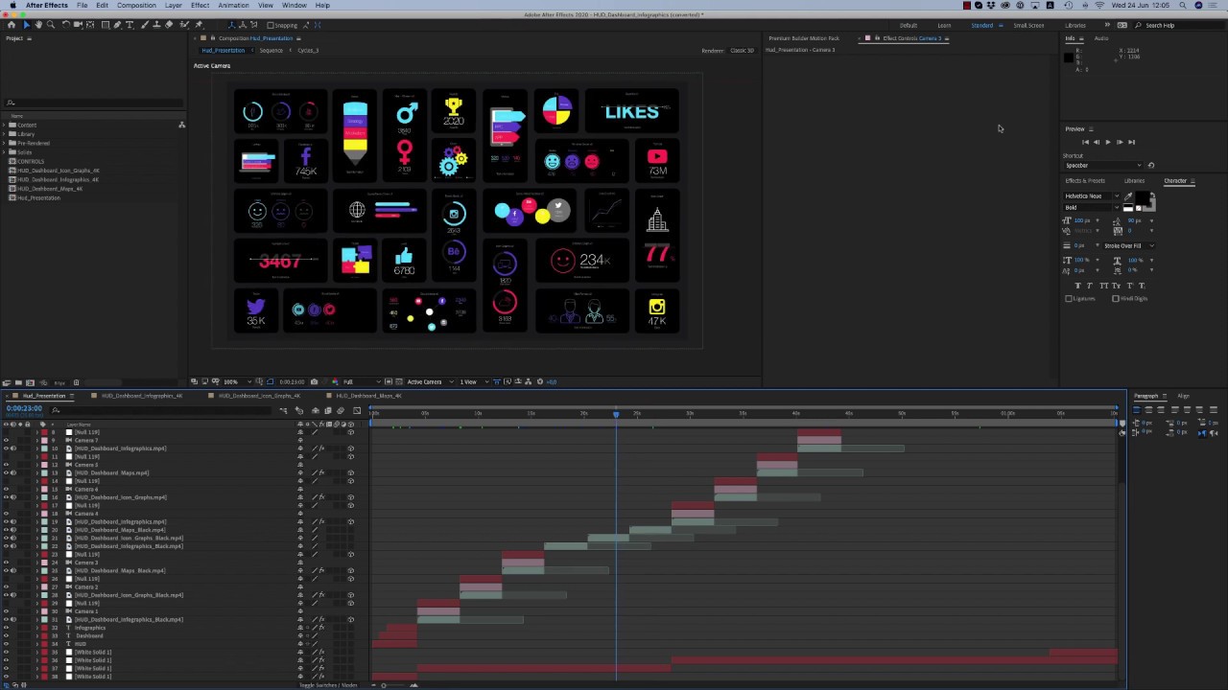Viewport: 1228px width, 690px height.
Task: Click the Subscript style button
Action: click(x=1142, y=286)
